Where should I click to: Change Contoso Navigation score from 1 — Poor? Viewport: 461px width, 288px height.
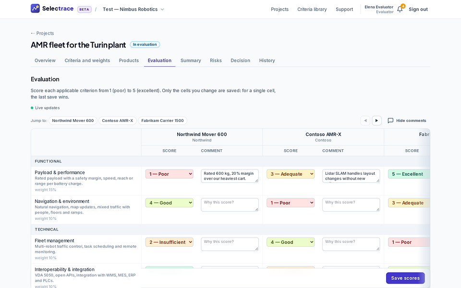[x=291, y=203]
